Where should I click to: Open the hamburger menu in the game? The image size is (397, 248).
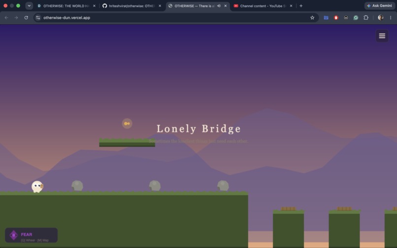click(382, 36)
